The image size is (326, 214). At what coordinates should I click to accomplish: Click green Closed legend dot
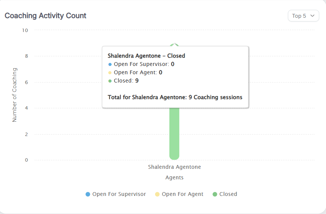(x=215, y=194)
